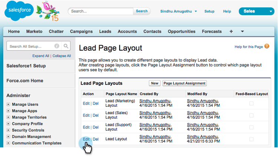Click the top Search button
The width and height of the screenshot is (278, 157).
click(142, 11)
